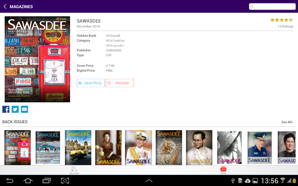
Task: Open Android recent apps button
Action: 47,180
